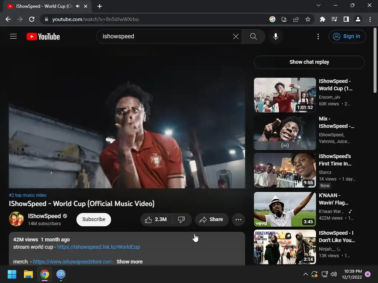Click the Sign in button
This screenshot has width=378, height=283.
click(347, 36)
